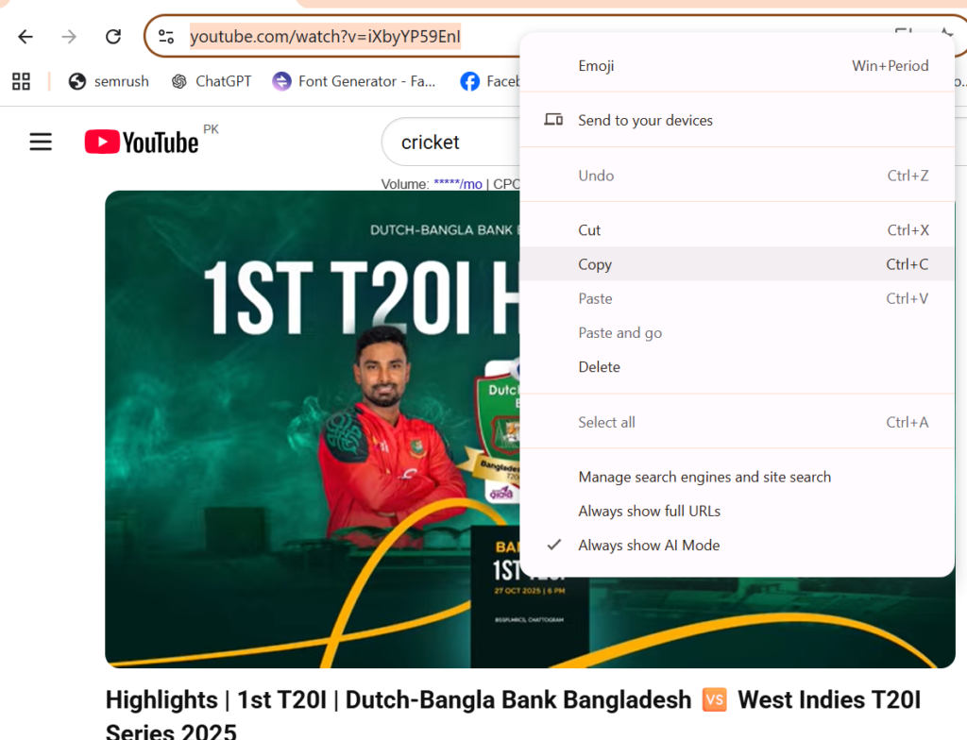Viewport: 967px width, 740px height.
Task: Open Manage search engines and site search
Action: coord(737,478)
